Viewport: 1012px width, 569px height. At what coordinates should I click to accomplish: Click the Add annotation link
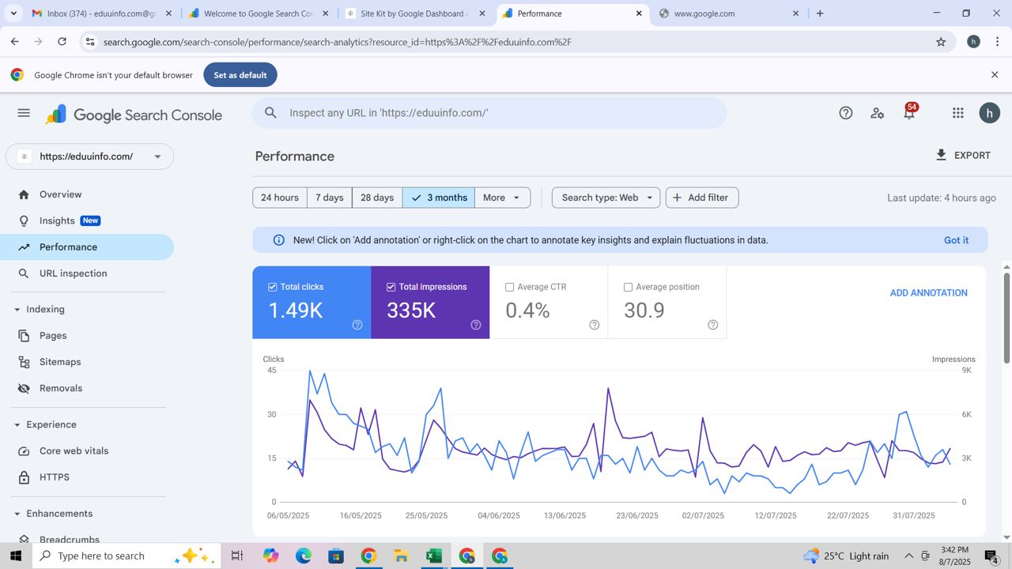click(x=928, y=292)
